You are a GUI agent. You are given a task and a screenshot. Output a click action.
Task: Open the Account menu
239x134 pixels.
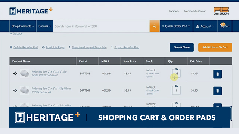pyautogui.click(x=205, y=26)
